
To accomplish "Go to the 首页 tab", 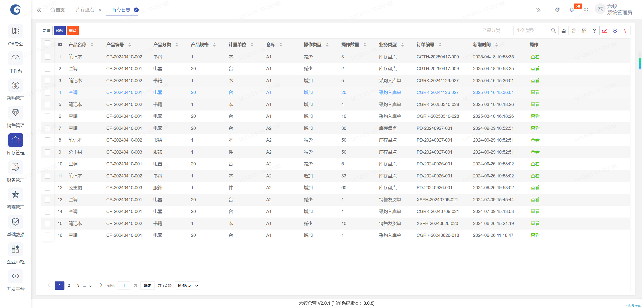I will 58,10.
